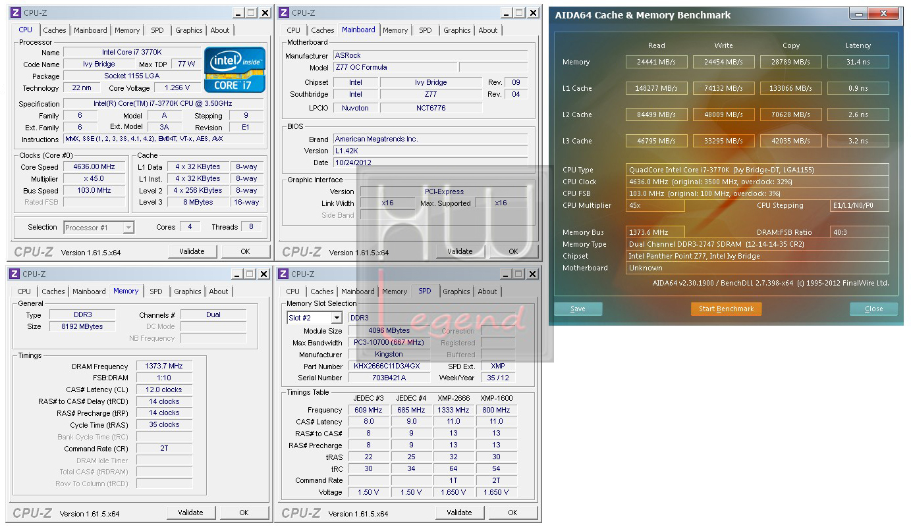Screen dimensions: 911x527
Task: Click Validate in the CPU-Z Memory window
Action: [190, 513]
